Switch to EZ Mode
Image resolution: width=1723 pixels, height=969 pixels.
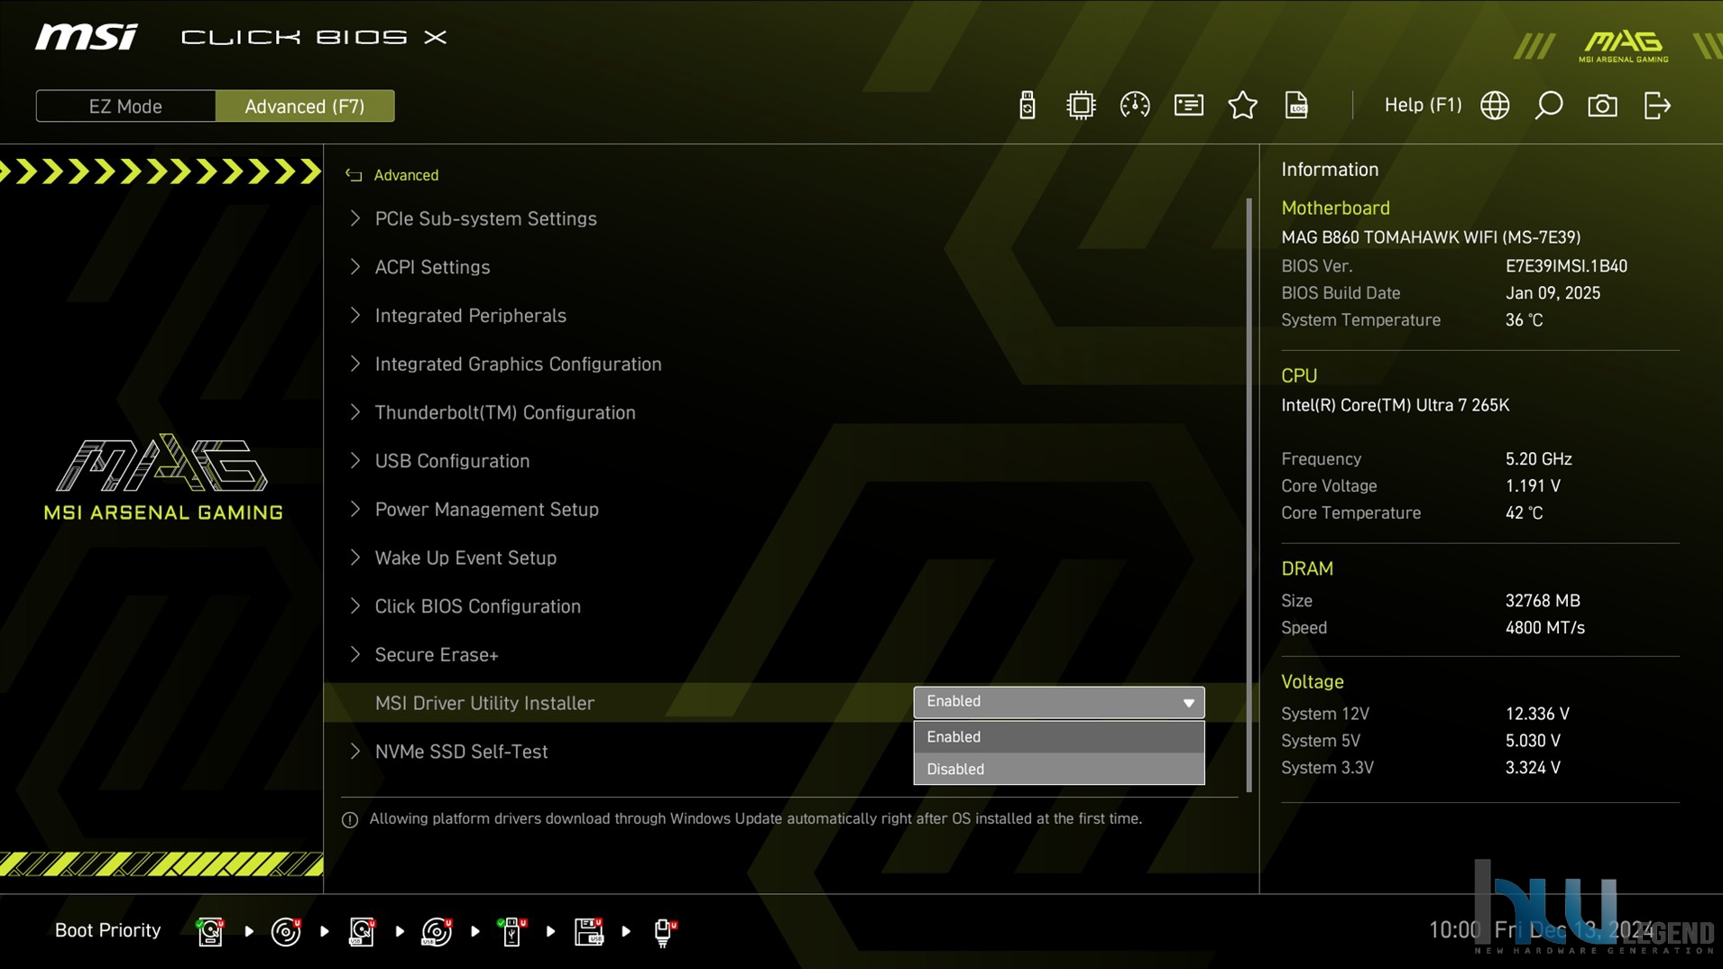125,106
